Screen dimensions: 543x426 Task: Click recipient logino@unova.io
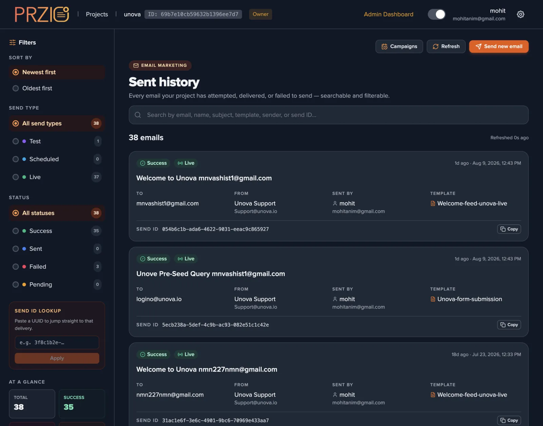pyautogui.click(x=159, y=299)
